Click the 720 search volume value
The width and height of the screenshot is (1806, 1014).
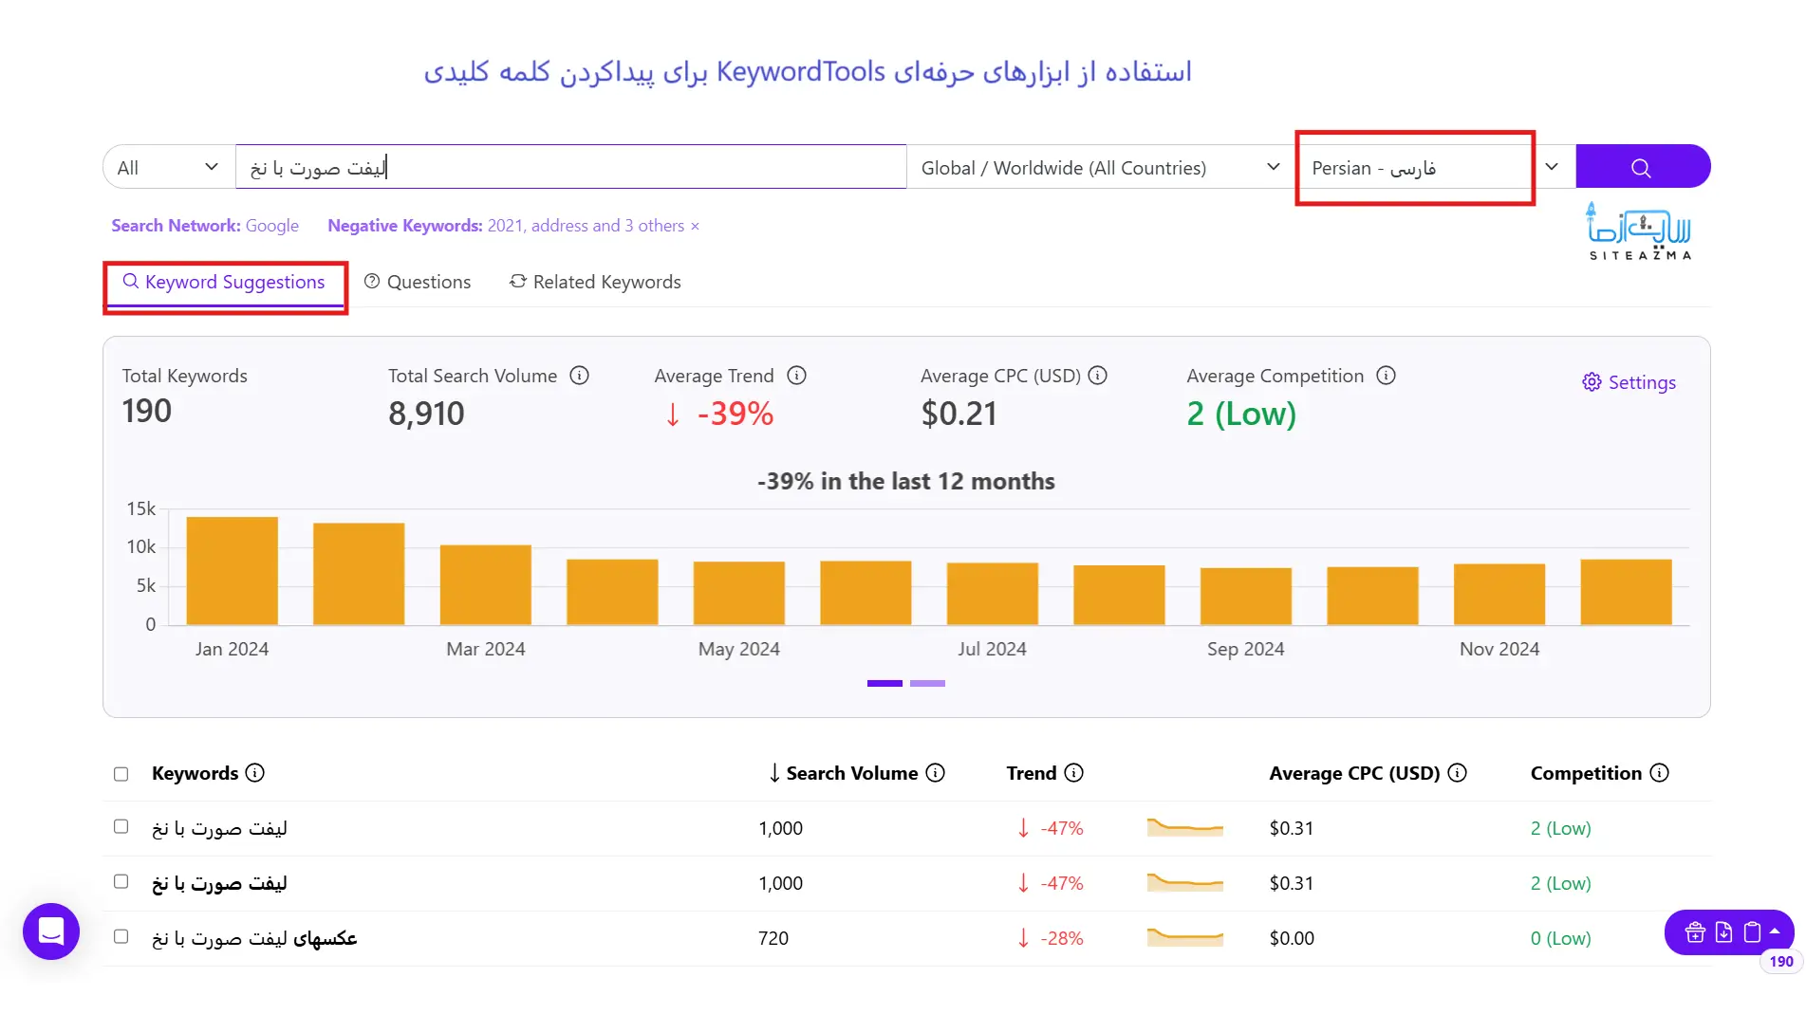pyautogui.click(x=773, y=938)
